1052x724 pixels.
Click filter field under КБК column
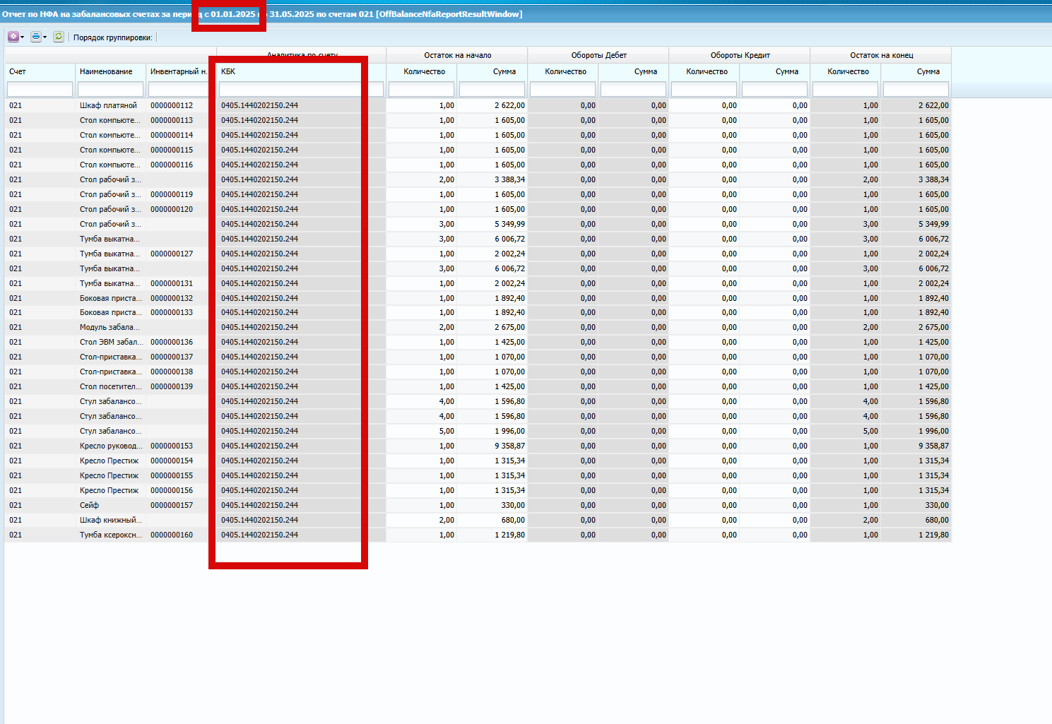301,89
